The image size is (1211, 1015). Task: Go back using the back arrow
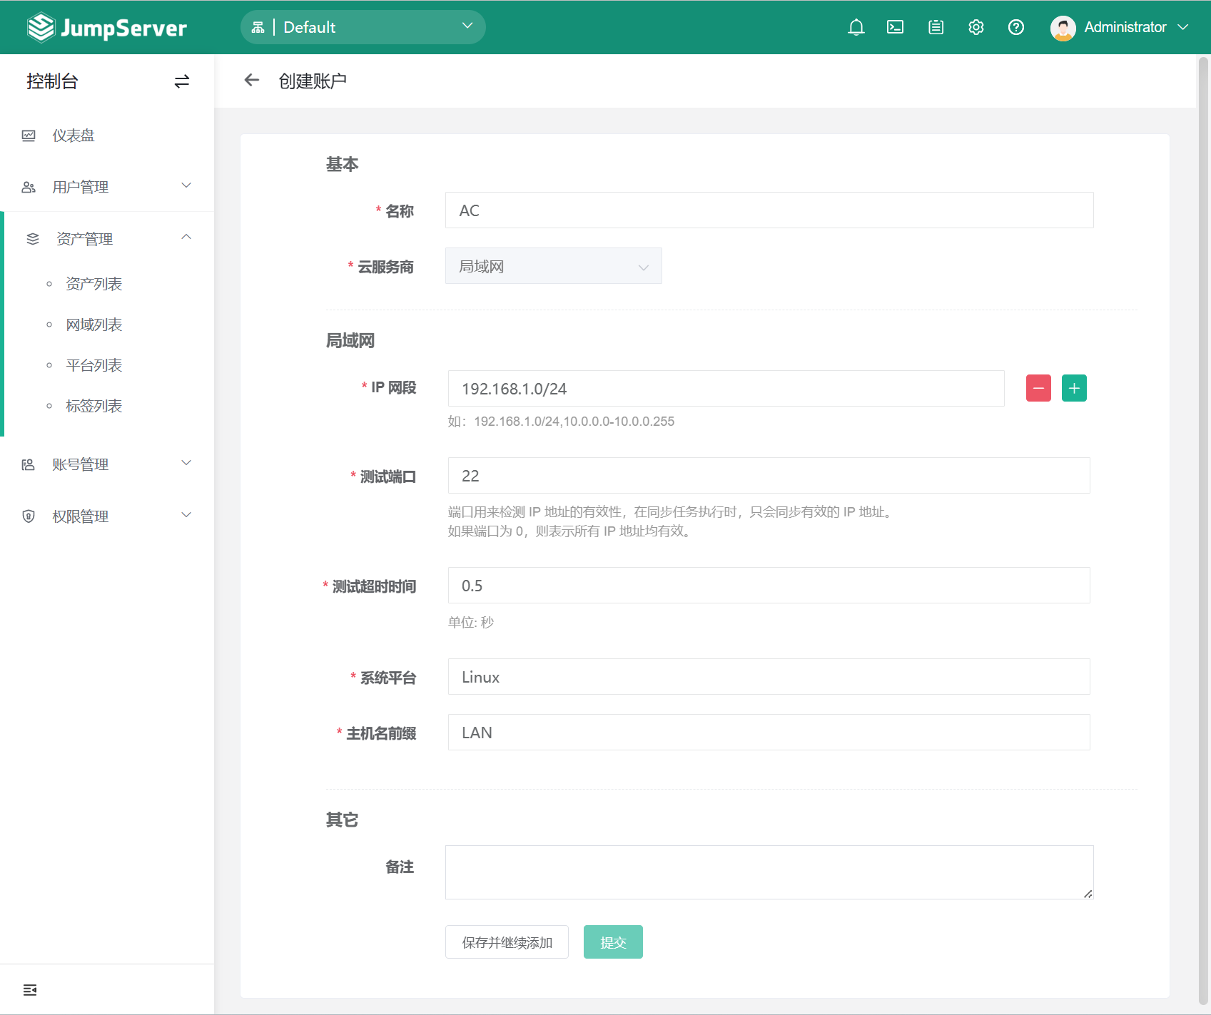tap(251, 80)
